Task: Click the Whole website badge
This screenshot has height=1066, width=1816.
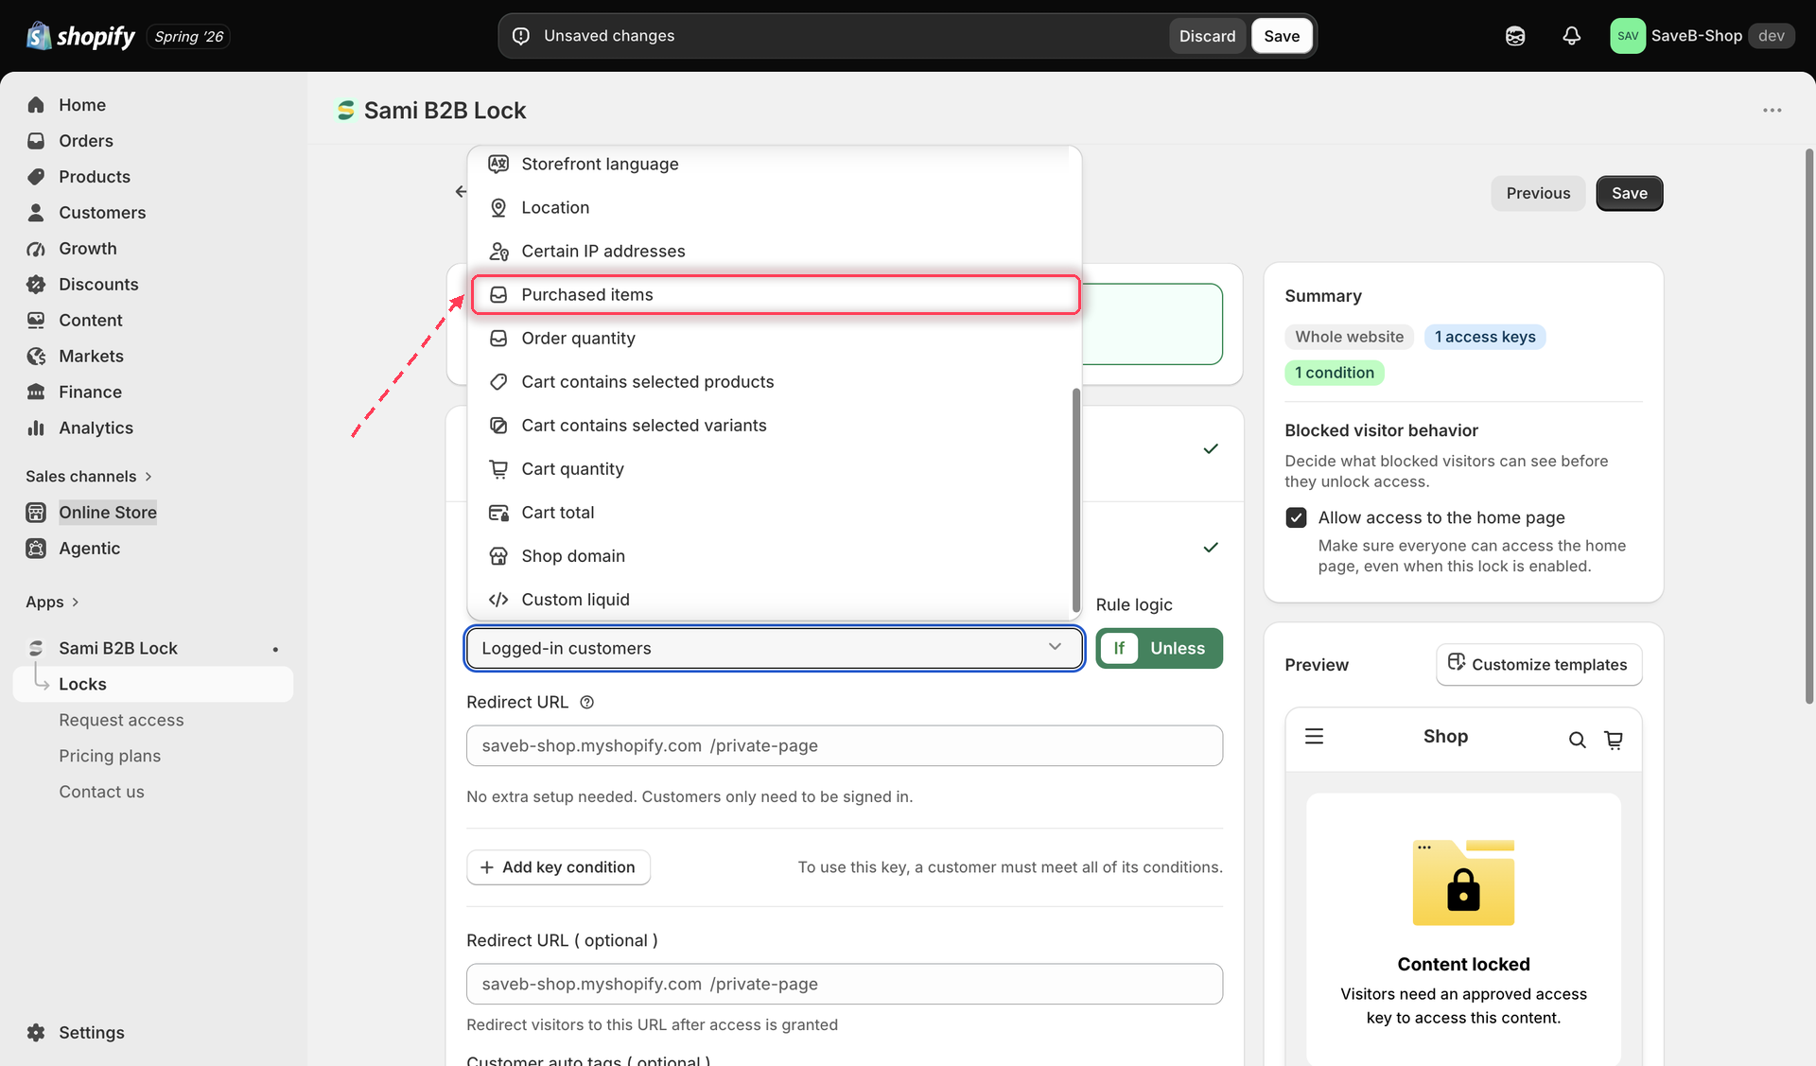Action: point(1349,338)
